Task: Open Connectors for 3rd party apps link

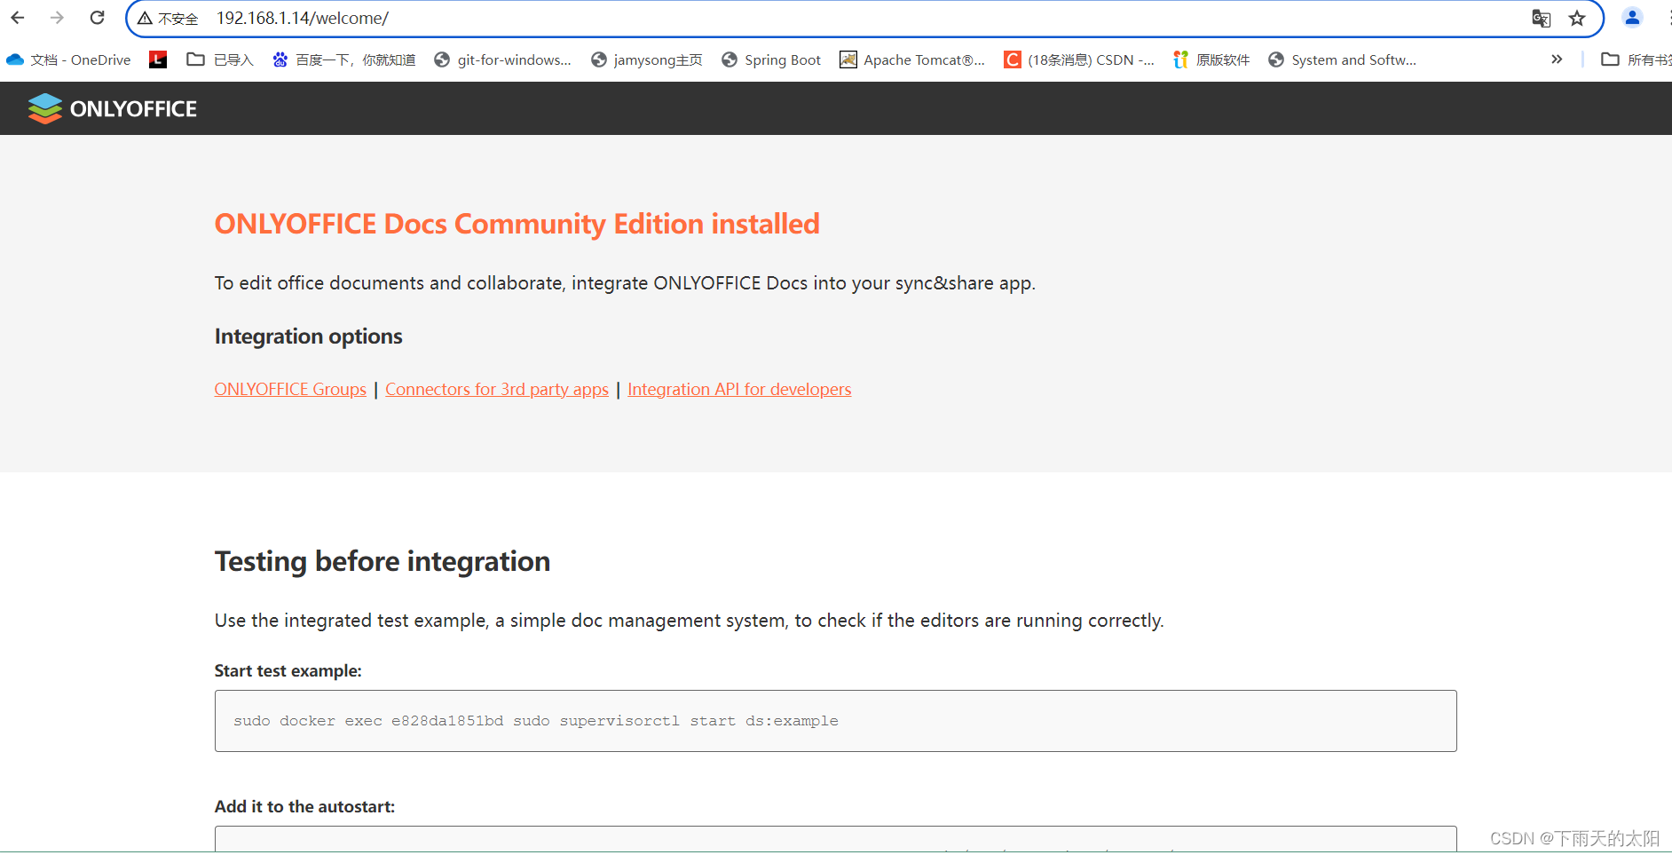Action: click(497, 389)
